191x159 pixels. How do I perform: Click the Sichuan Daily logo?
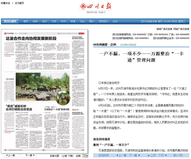95,8
